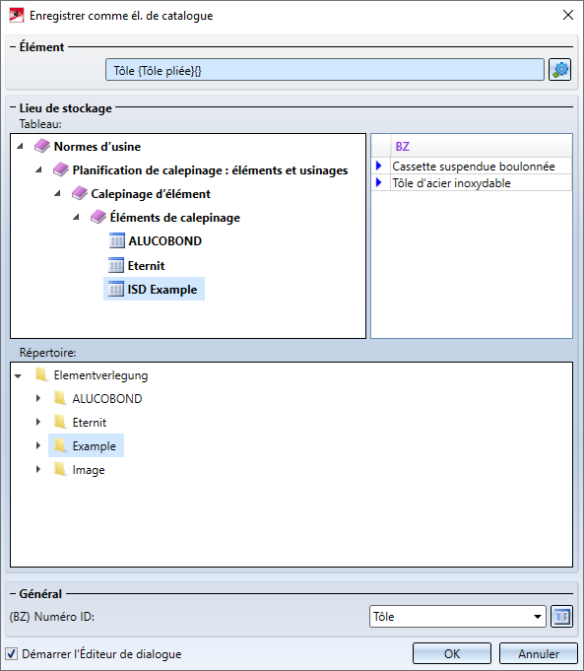
Task: Click the ALUCOBOND folder icon in Répertoire
Action: 60,398
